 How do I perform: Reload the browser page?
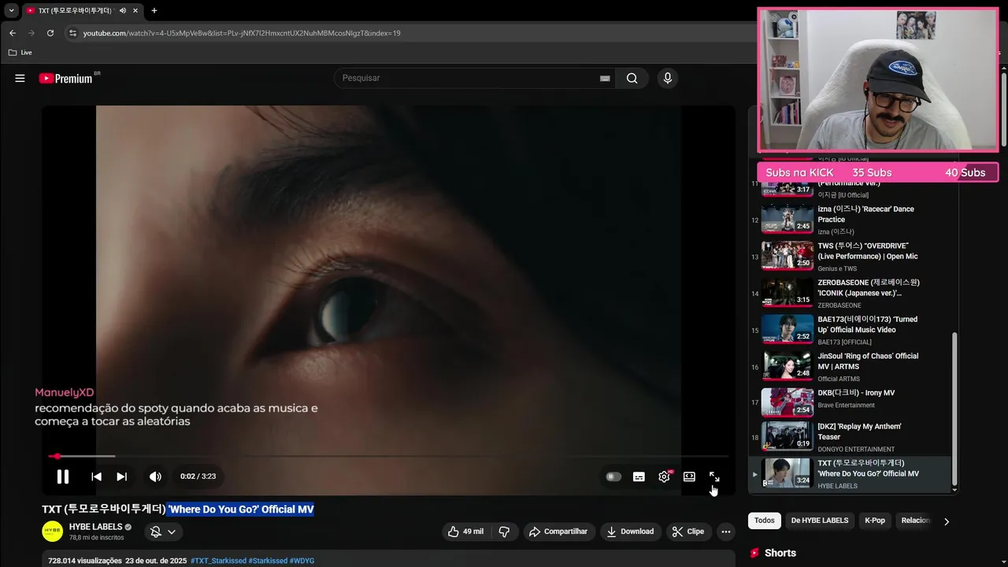(50, 33)
